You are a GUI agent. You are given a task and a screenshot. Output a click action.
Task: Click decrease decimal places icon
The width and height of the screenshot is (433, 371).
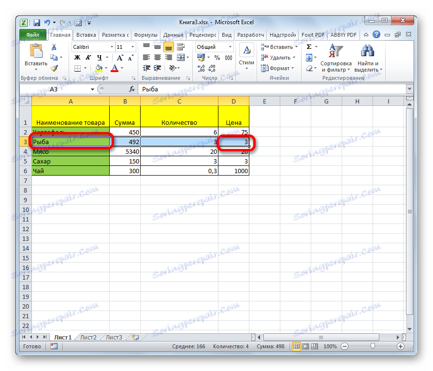pos(212,68)
